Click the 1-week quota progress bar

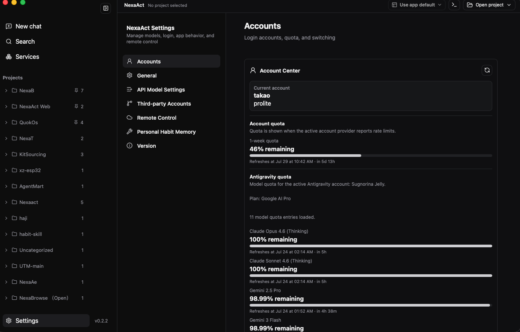pos(371,155)
